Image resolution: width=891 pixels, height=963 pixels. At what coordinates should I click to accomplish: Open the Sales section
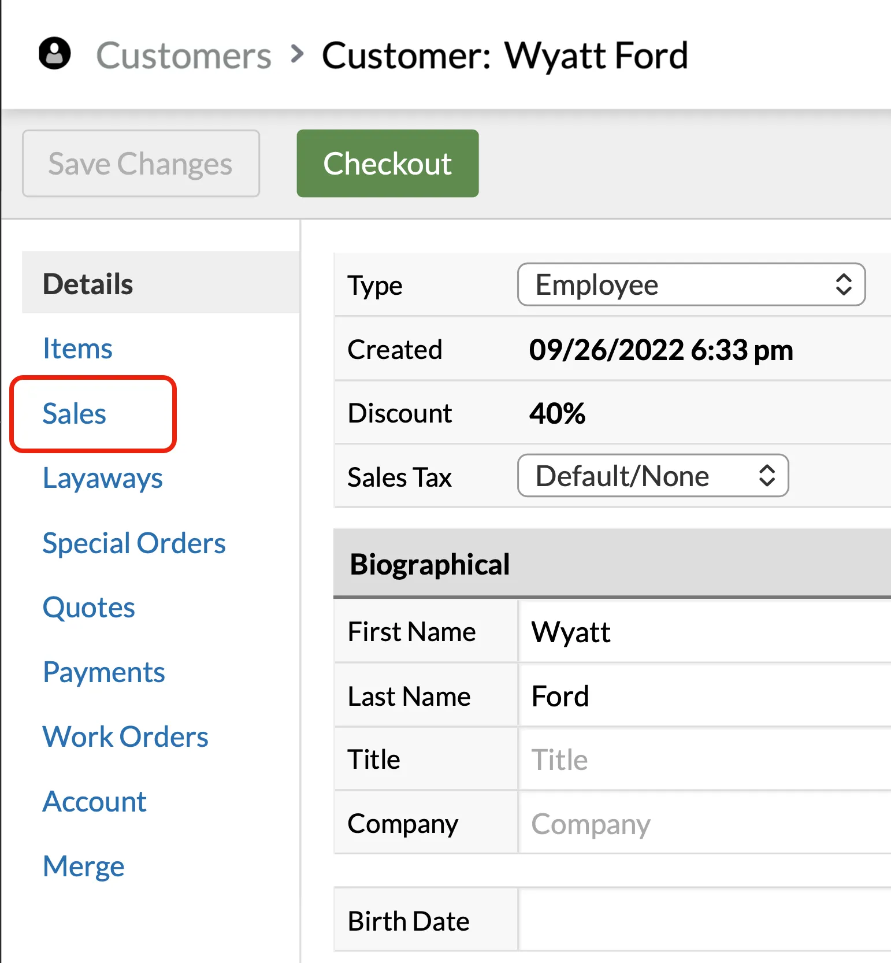[75, 414]
